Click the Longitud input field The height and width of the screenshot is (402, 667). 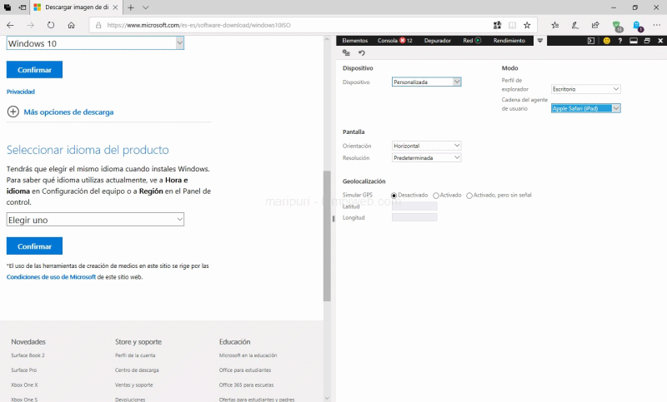[x=414, y=217]
